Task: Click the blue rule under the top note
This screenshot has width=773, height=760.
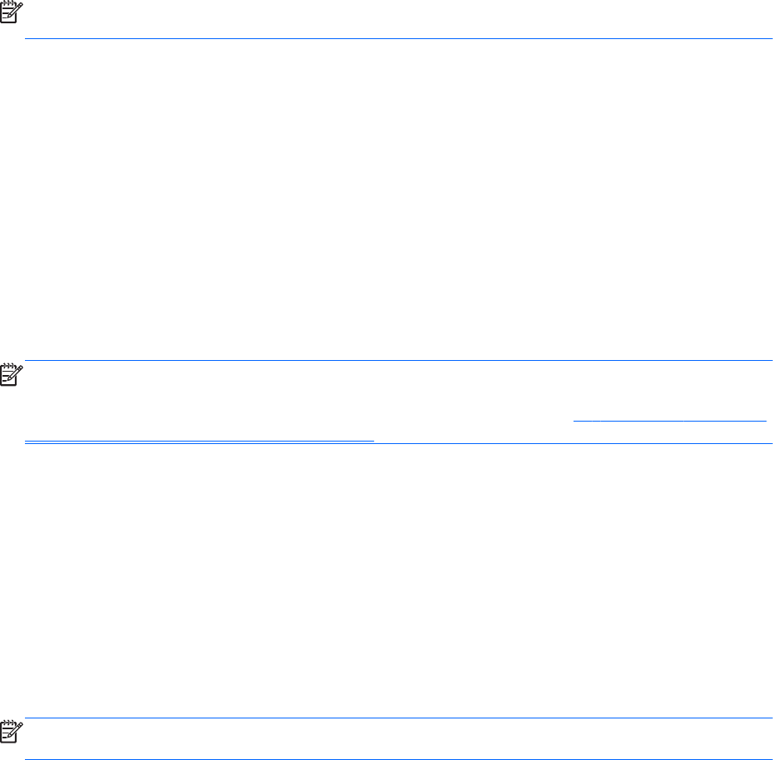Action: click(x=398, y=38)
